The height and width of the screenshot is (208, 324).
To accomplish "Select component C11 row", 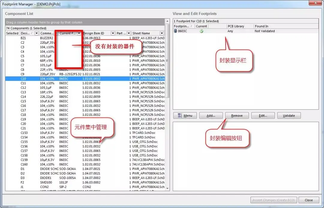I will pyautogui.click(x=85, y=83).
